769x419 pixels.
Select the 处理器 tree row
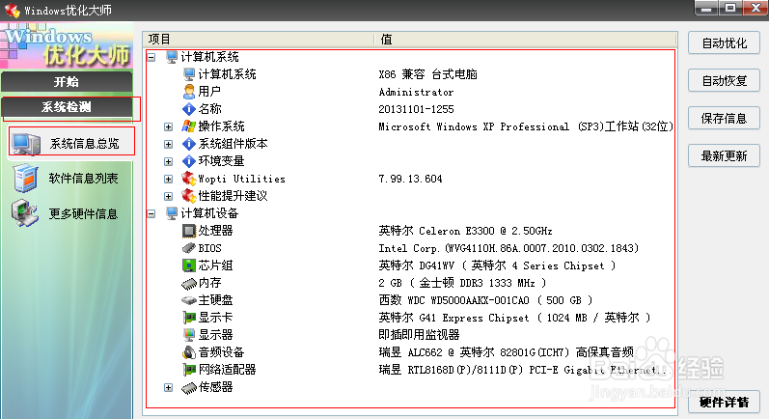click(410, 231)
